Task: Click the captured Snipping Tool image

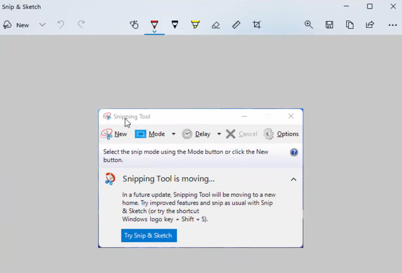Action: pyautogui.click(x=200, y=178)
